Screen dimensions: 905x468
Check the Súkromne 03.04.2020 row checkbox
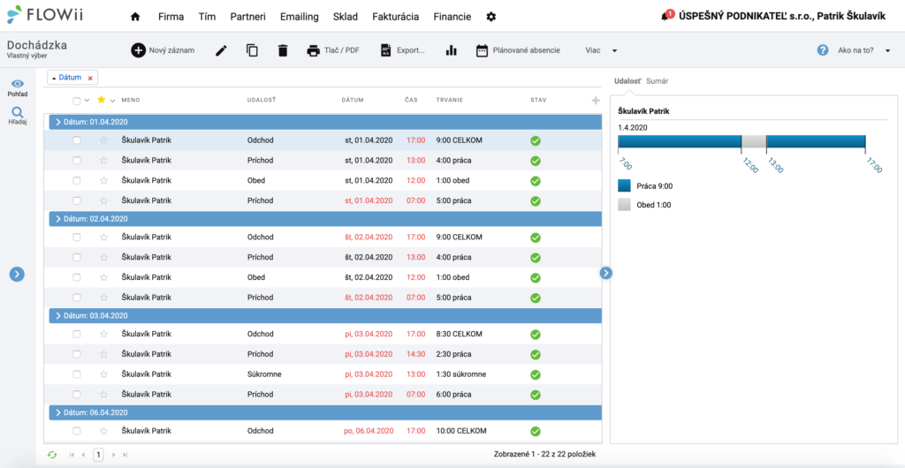(77, 374)
